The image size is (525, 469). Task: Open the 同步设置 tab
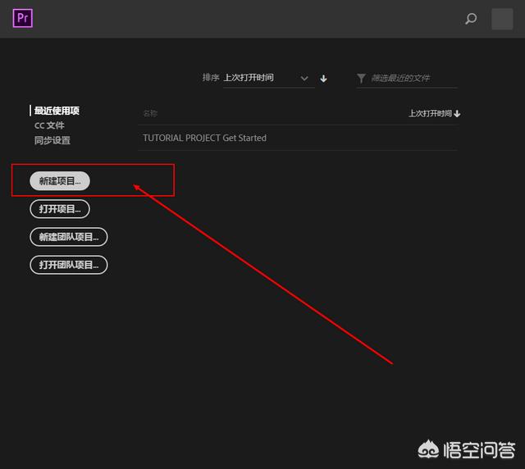pos(52,140)
